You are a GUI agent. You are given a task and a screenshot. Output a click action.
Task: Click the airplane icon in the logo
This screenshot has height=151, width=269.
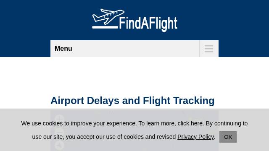coord(108,17)
